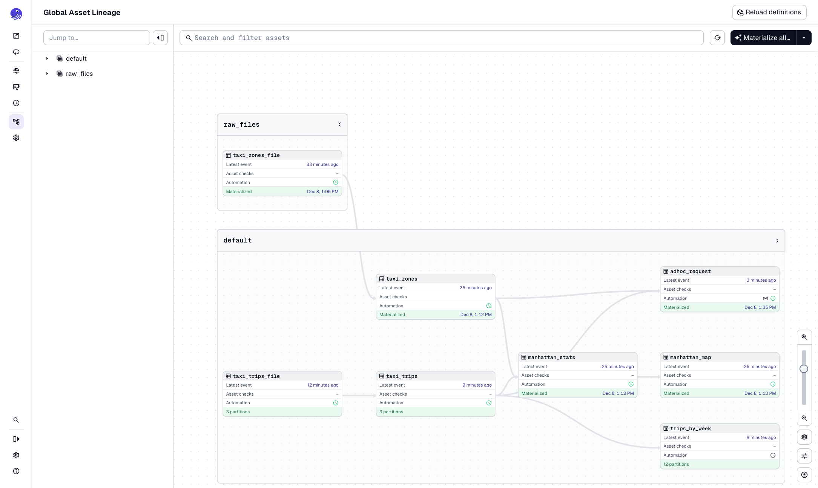Click the zoom out icon on graph controls
The height and width of the screenshot is (488, 818).
click(804, 418)
